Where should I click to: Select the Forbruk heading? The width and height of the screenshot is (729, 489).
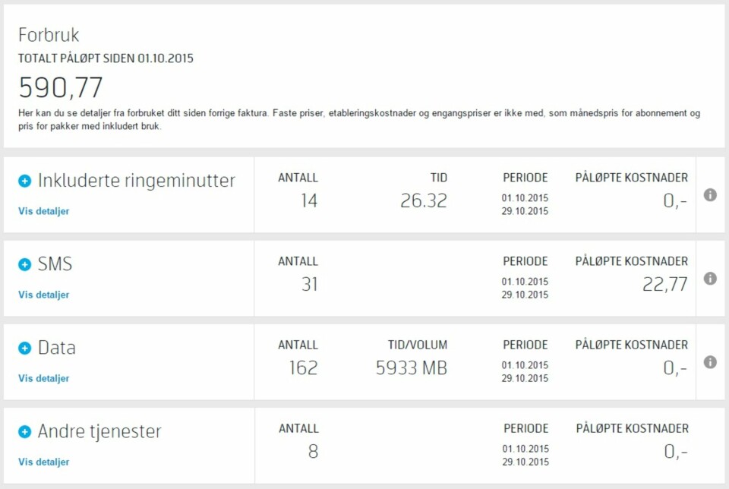[x=46, y=34]
